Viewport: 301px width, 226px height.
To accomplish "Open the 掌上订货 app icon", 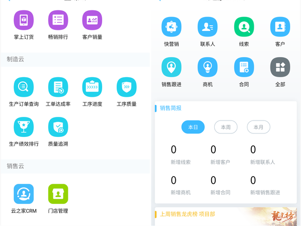I will point(24,20).
